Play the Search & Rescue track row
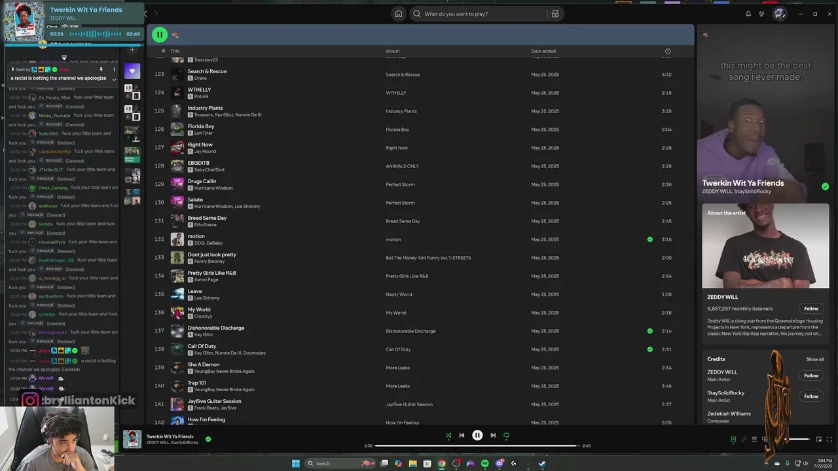 click(422, 75)
